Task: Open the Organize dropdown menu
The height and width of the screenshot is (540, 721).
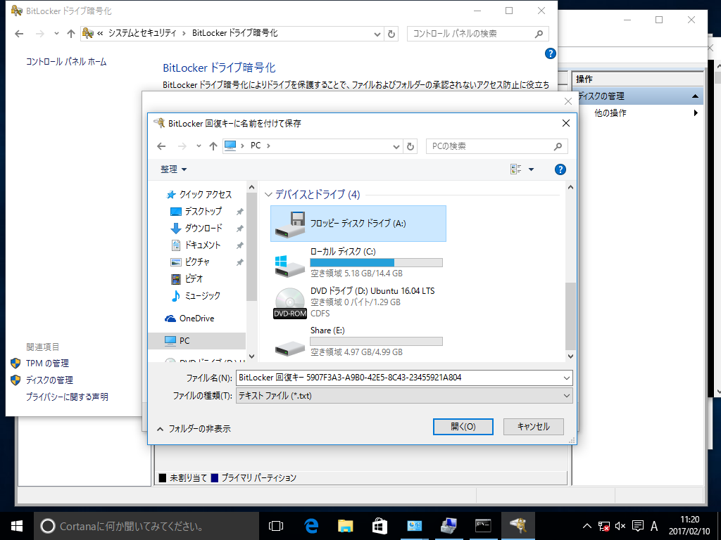Action: pyautogui.click(x=174, y=169)
